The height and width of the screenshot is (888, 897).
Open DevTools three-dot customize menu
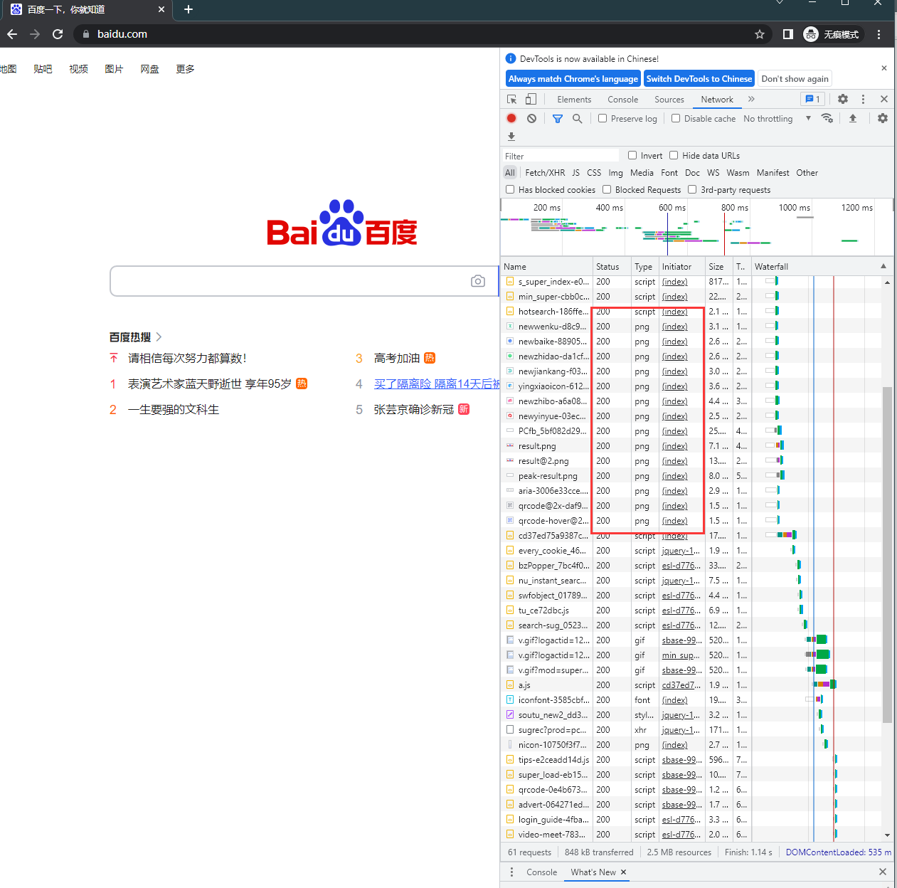[863, 99]
